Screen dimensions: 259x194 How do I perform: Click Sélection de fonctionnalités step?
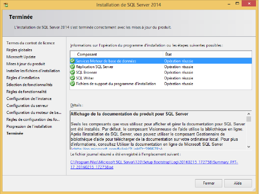[x=29, y=85]
